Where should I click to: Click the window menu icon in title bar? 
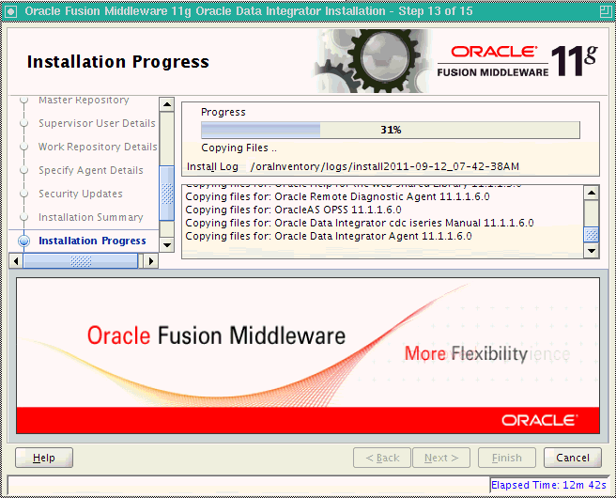pos(10,11)
